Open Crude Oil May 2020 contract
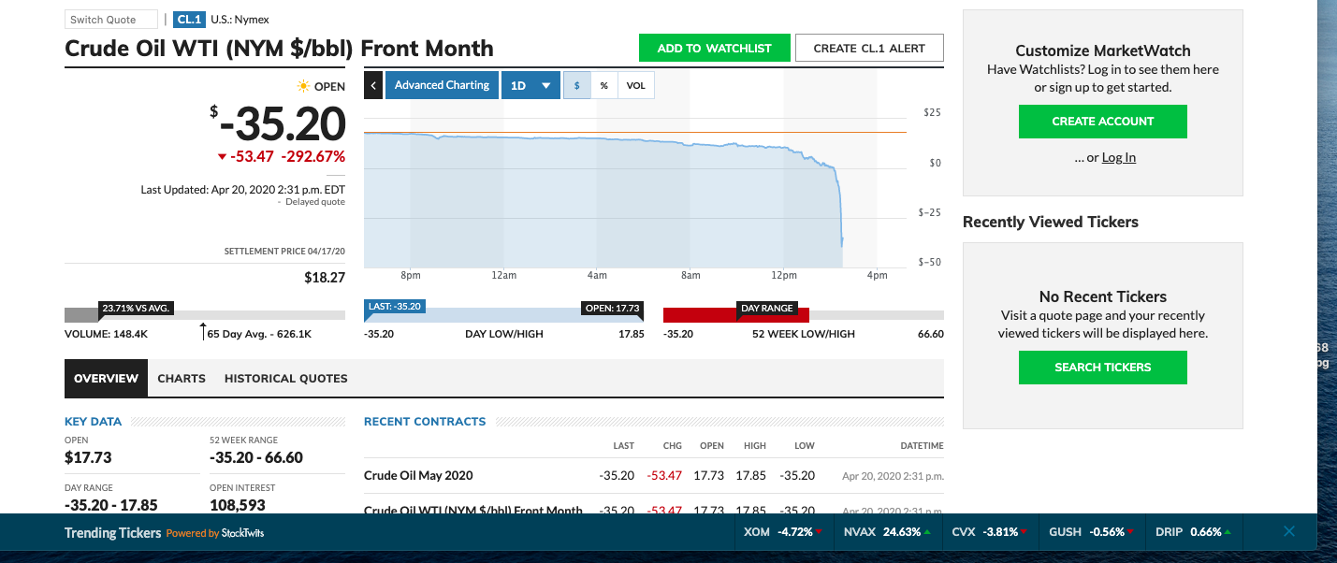Viewport: 1337px width, 563px height. (x=418, y=475)
